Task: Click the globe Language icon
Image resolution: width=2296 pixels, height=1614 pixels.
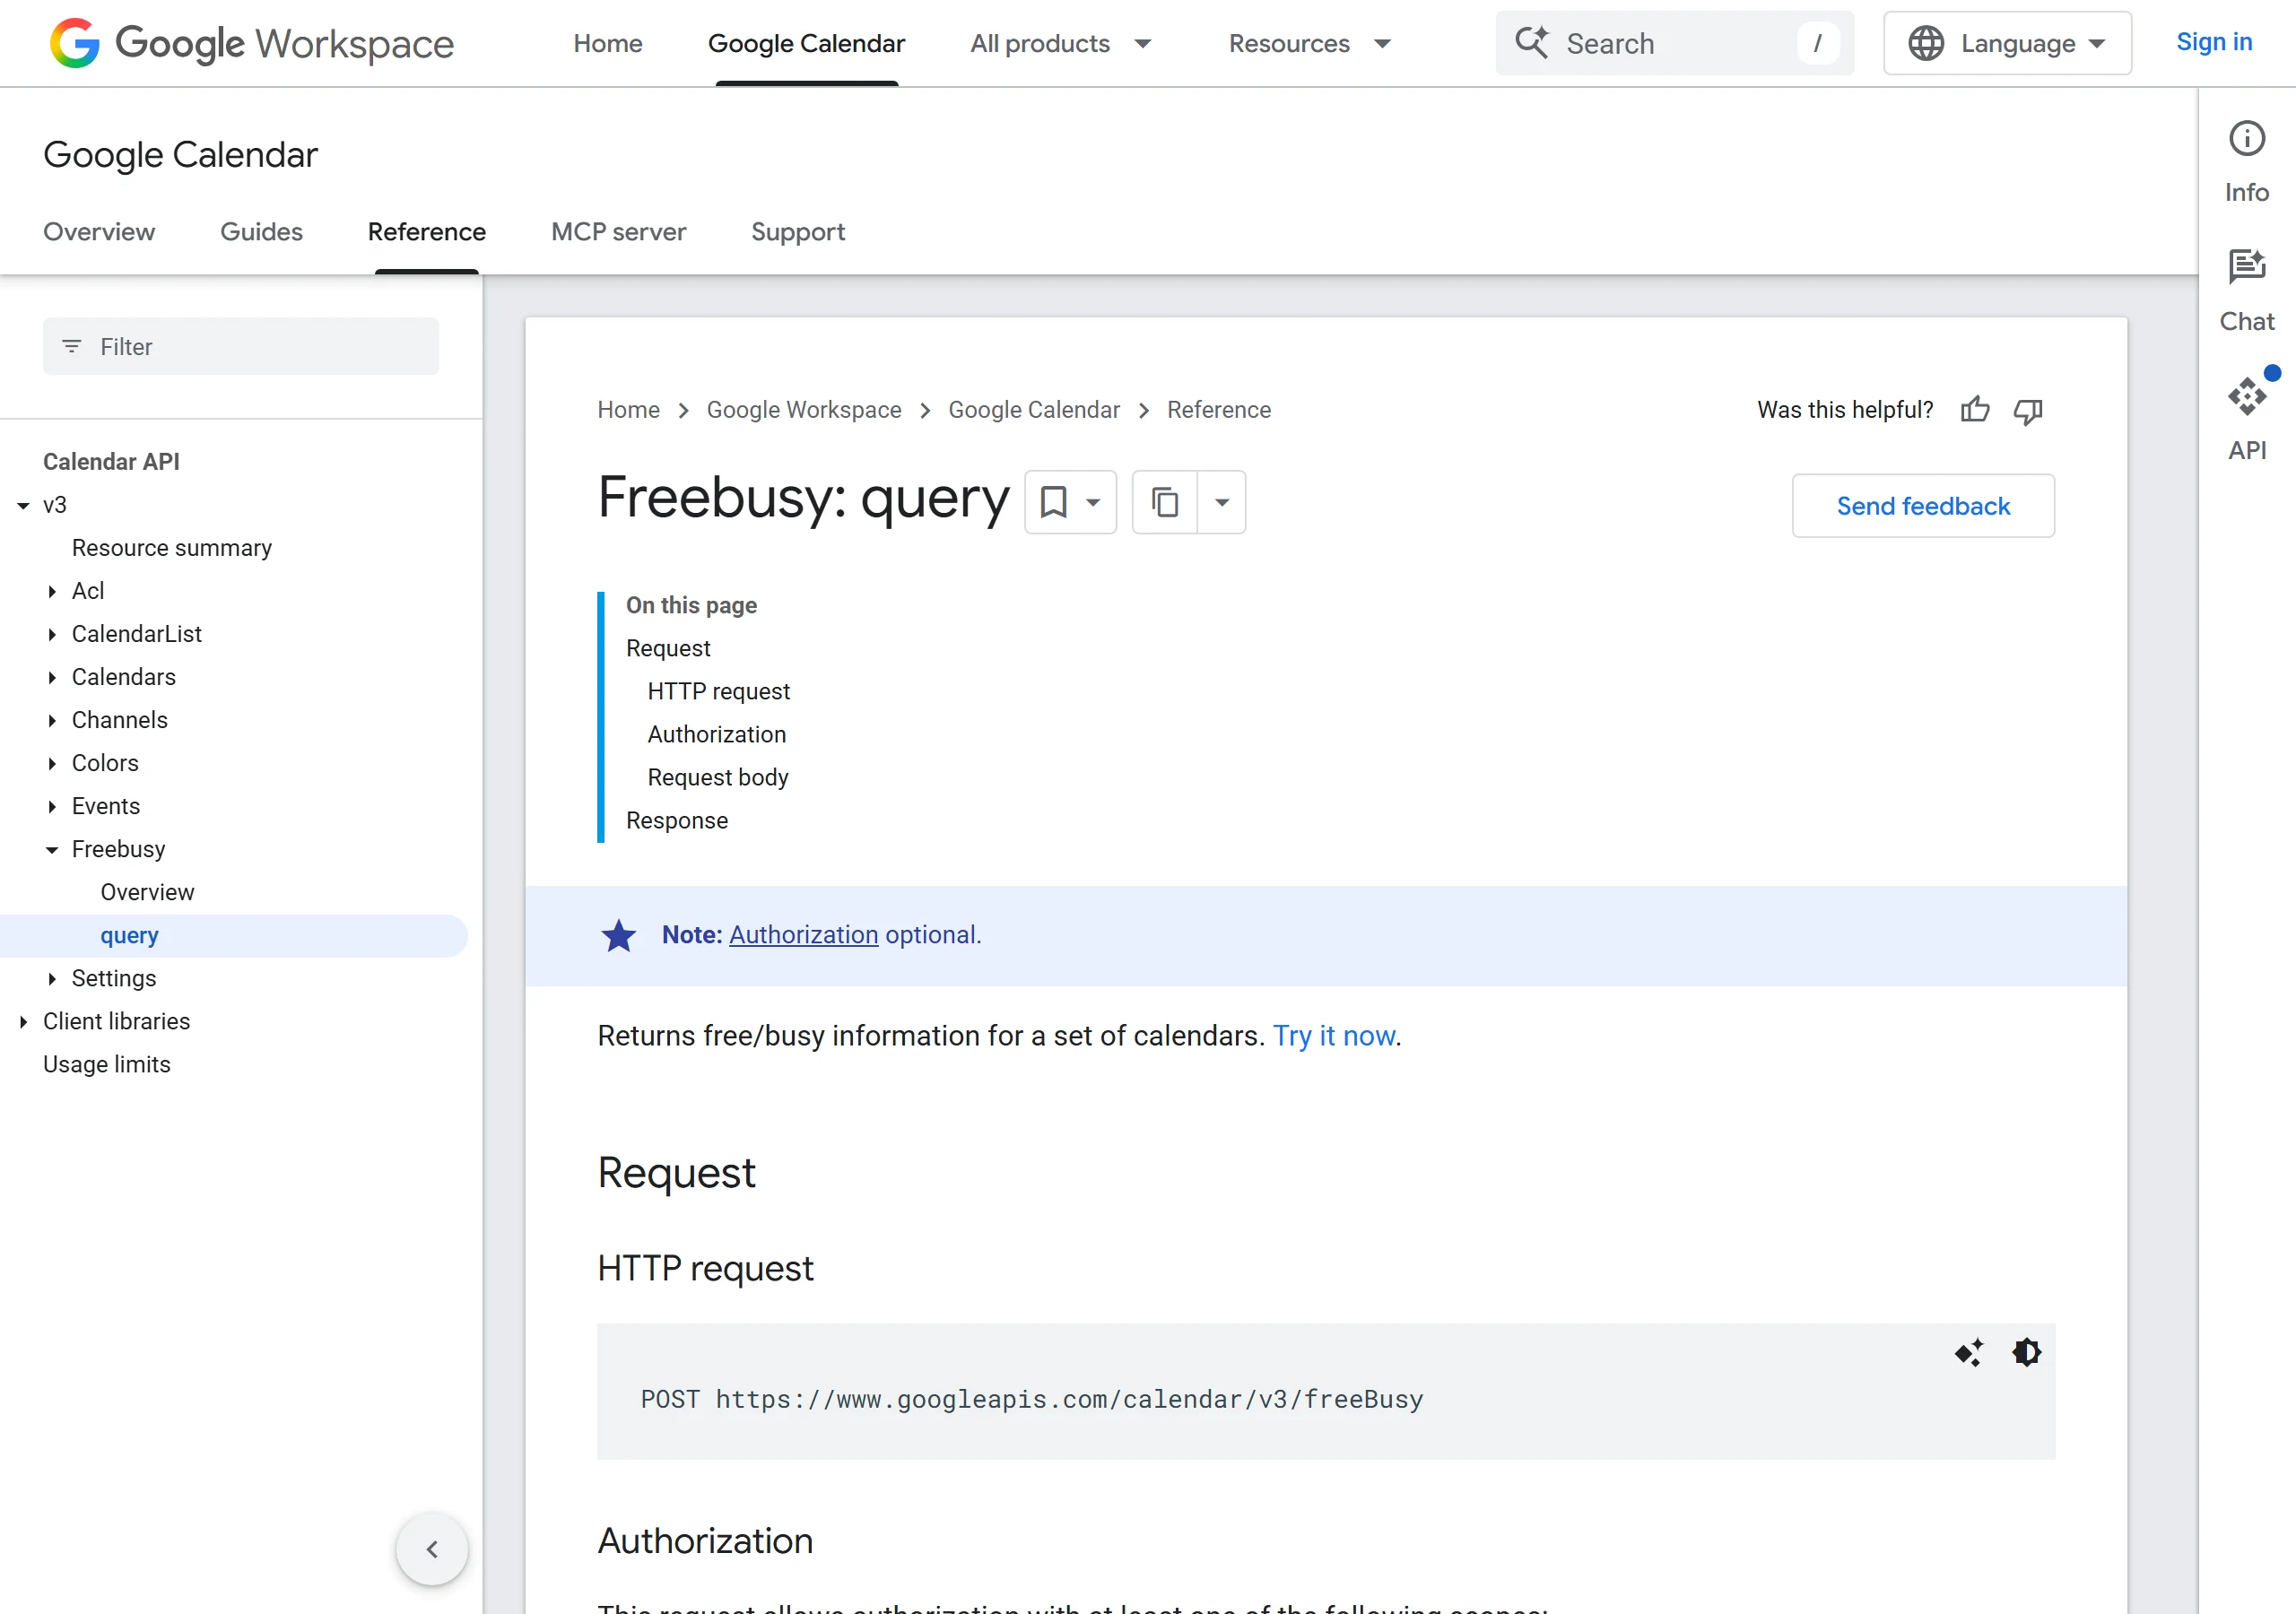Action: 1926,43
